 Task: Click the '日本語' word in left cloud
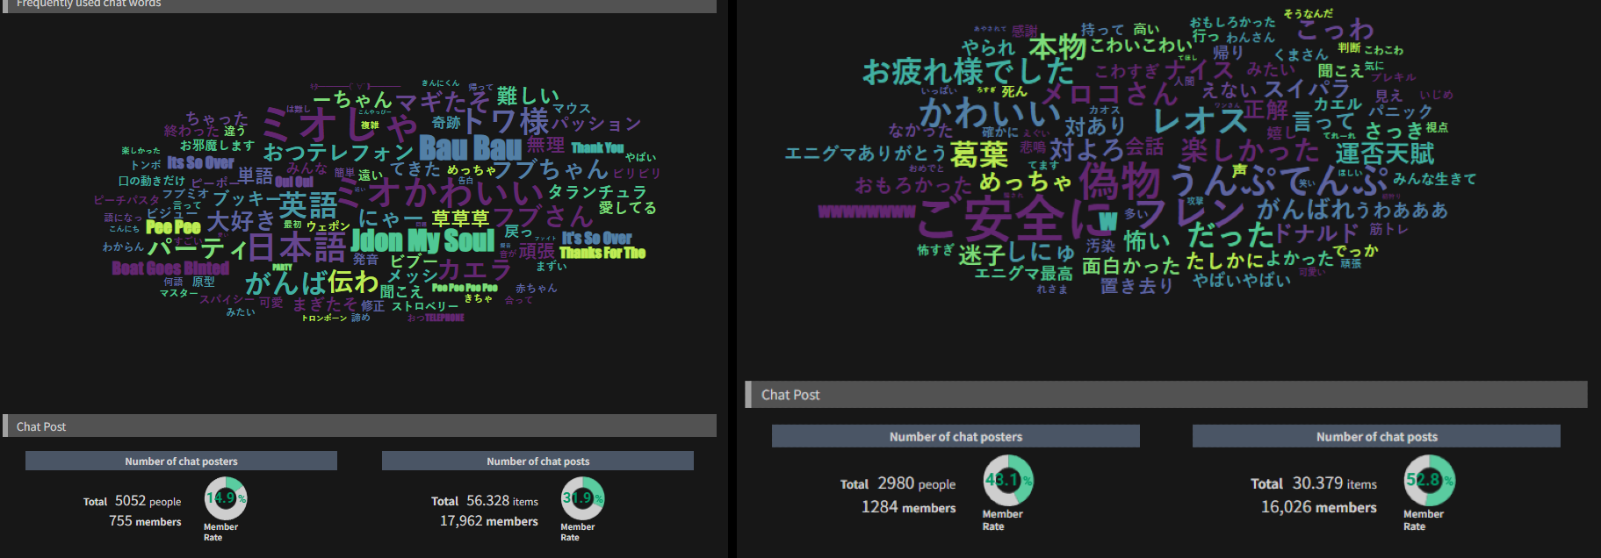click(297, 247)
